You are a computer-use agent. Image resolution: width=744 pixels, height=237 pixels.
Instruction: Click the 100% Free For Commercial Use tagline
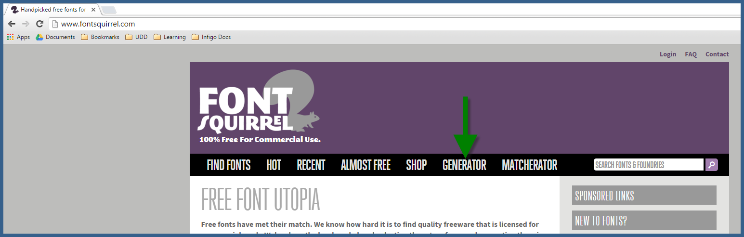coord(260,140)
